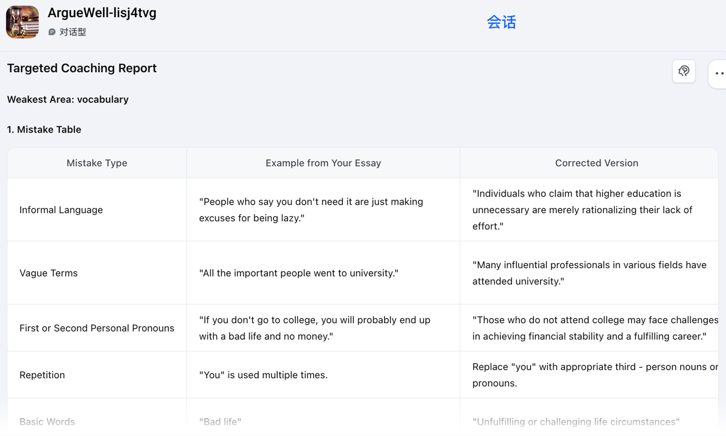Select the Repetition row cell
This screenshot has width=726, height=436.
pyautogui.click(x=42, y=375)
